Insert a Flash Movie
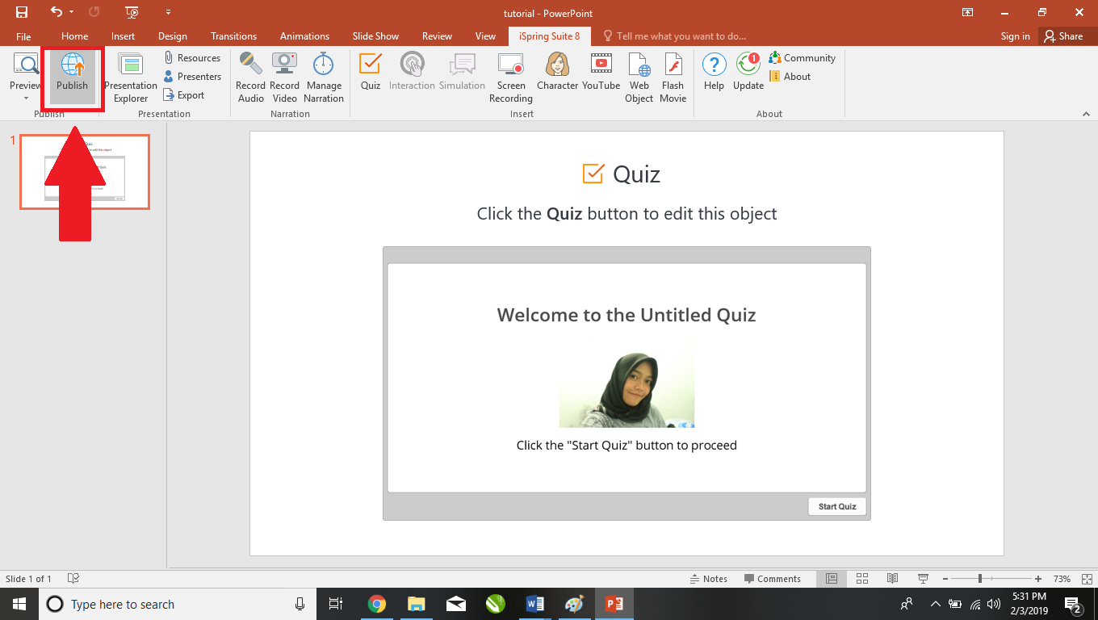This screenshot has width=1098, height=620. [x=673, y=75]
